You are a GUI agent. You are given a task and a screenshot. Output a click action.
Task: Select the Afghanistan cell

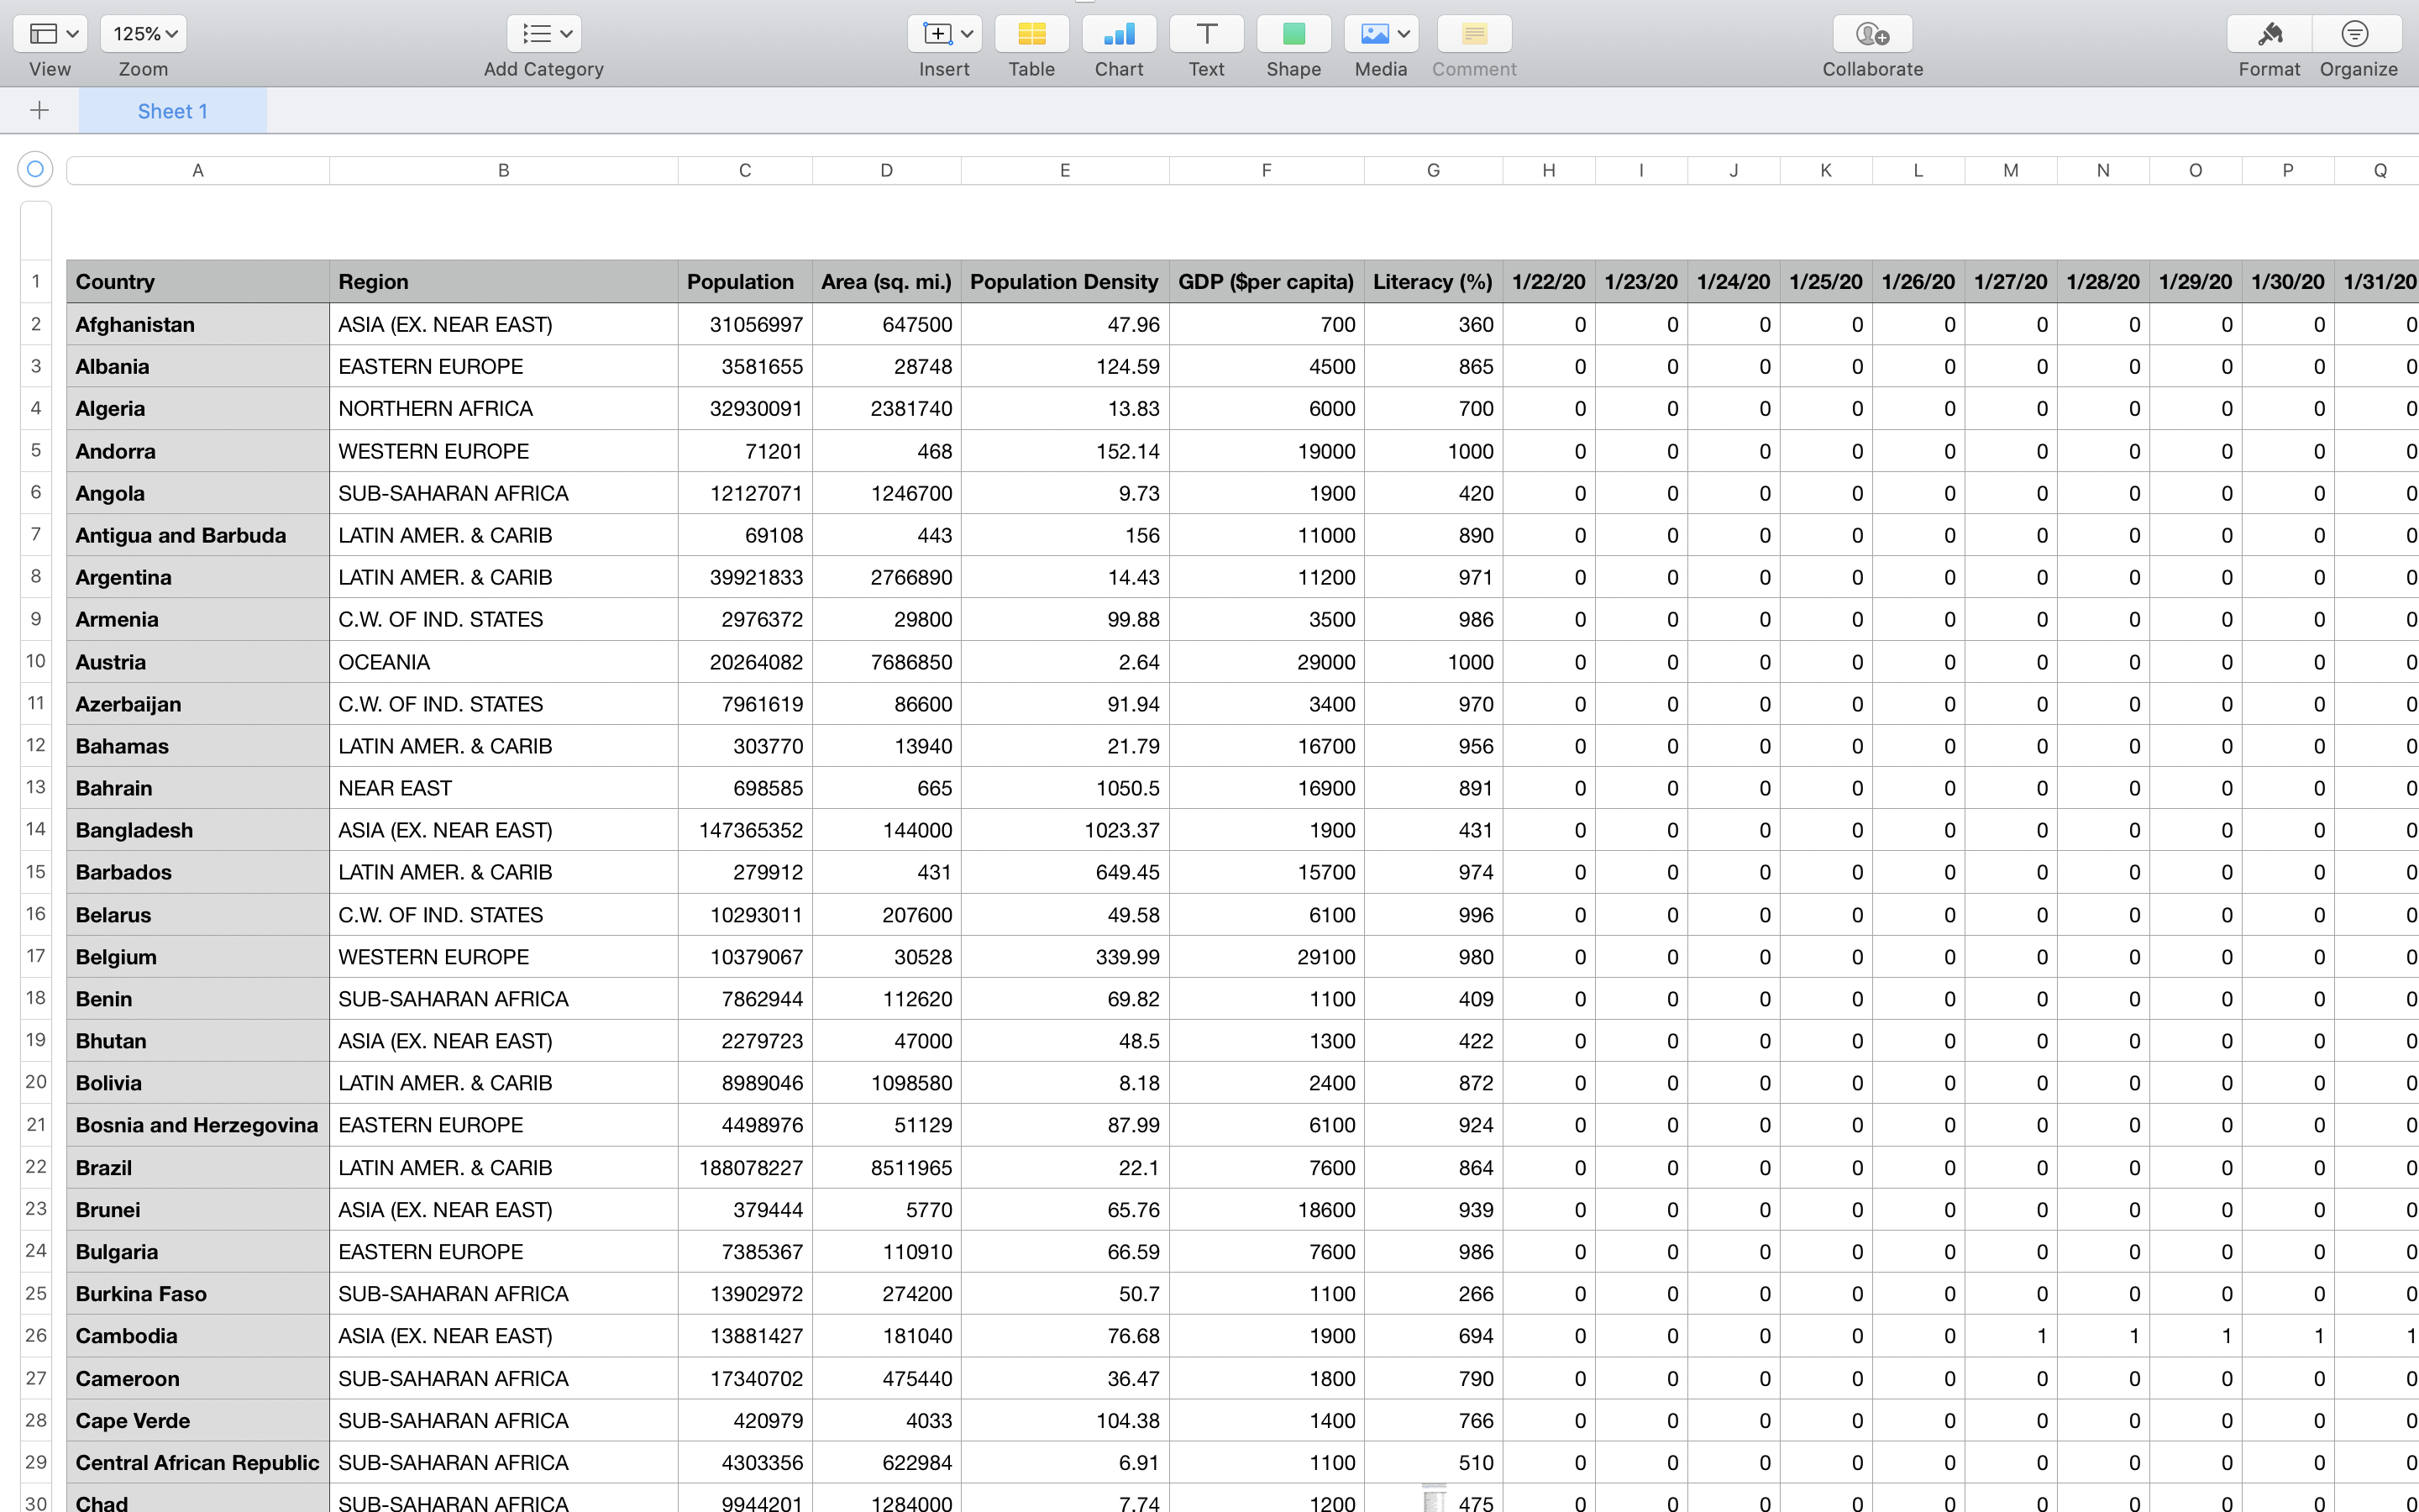198,324
